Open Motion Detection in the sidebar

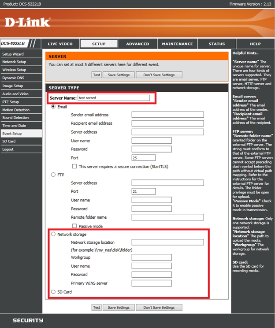[16, 110]
